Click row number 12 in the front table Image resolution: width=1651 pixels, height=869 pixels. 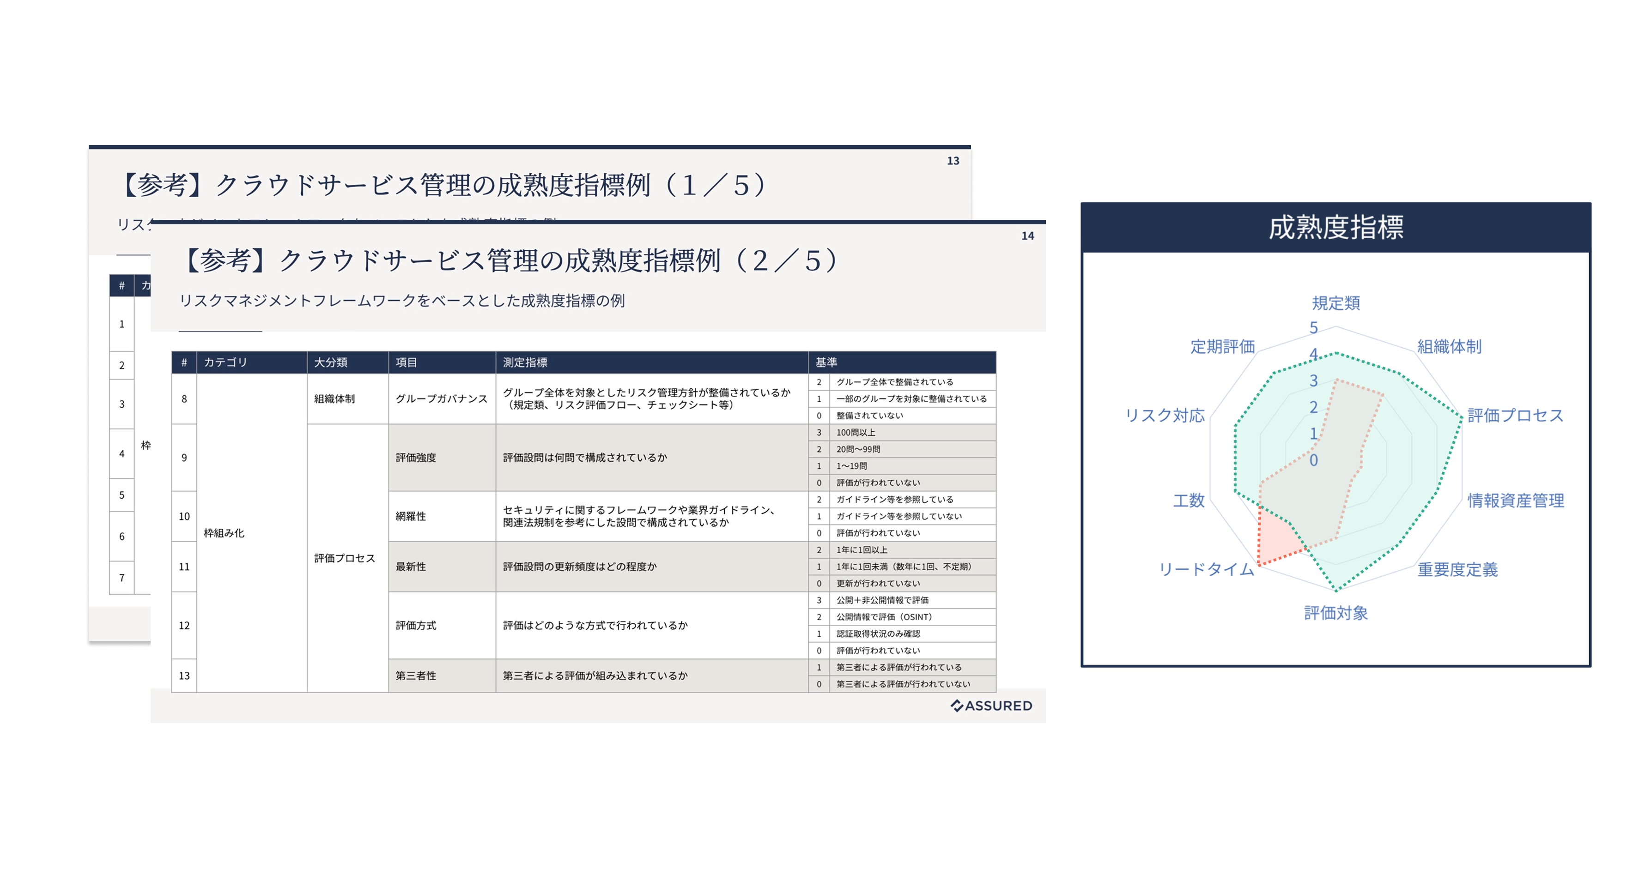[x=184, y=626]
